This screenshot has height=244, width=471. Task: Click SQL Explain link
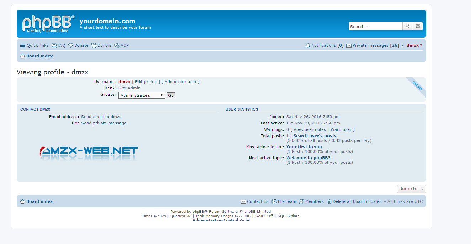click(x=288, y=216)
